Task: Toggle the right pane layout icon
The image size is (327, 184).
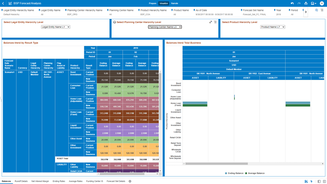Action: (324, 182)
